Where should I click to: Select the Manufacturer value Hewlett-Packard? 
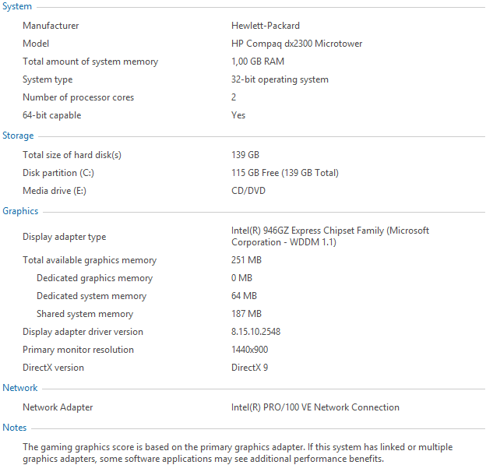(x=266, y=26)
